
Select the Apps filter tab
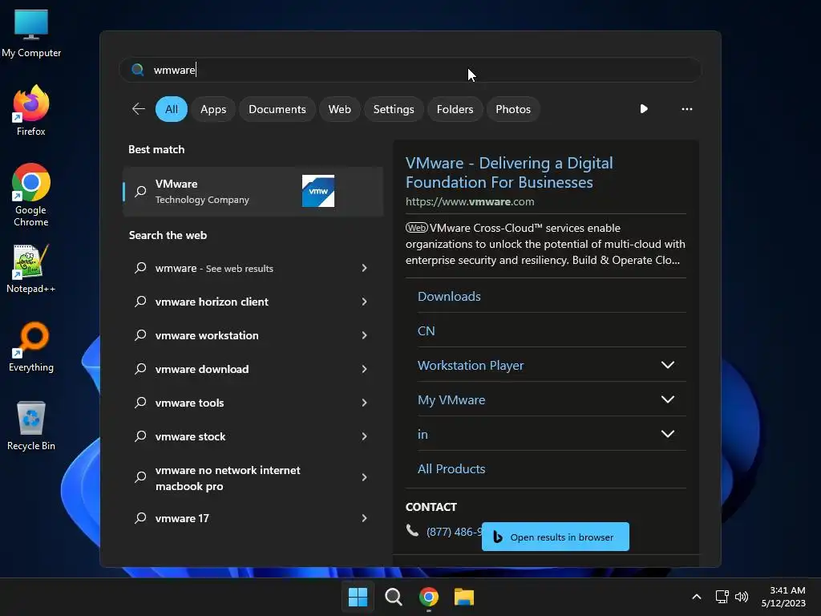point(213,109)
